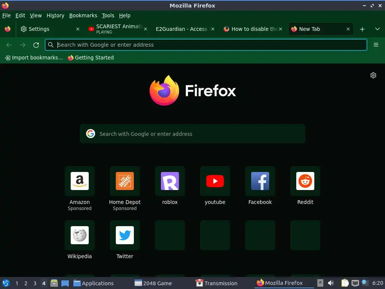Open the File menu
Screen dimensions: 385x289
[x=6, y=15]
